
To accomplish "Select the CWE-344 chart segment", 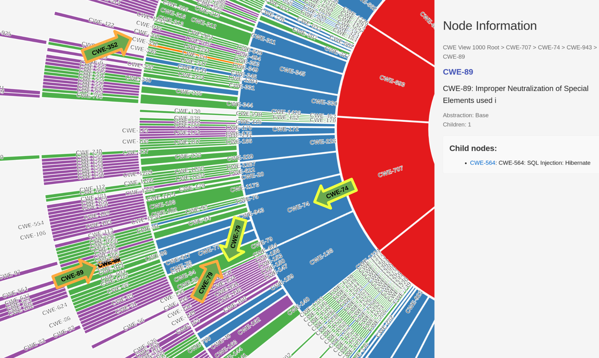I will 240,104.
